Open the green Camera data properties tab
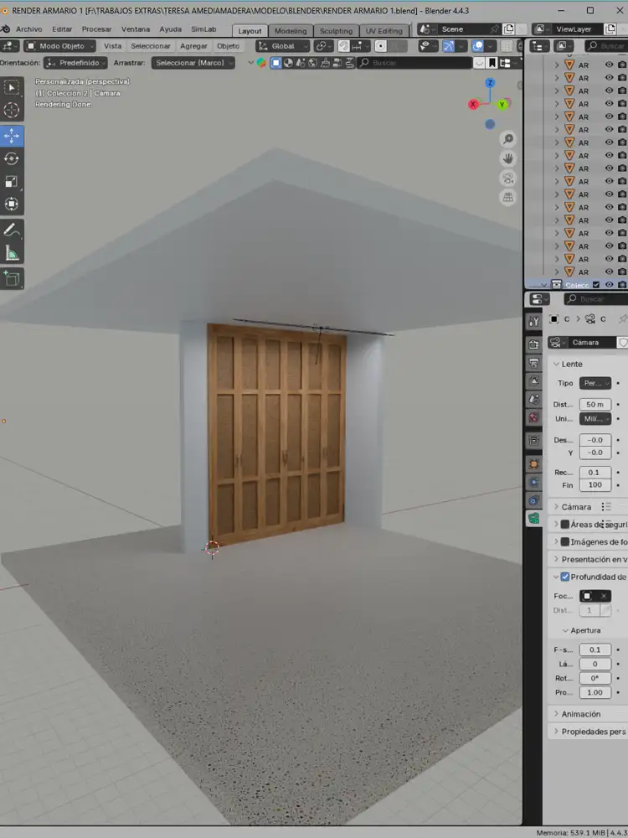Image resolution: width=628 pixels, height=838 pixels. [x=533, y=518]
